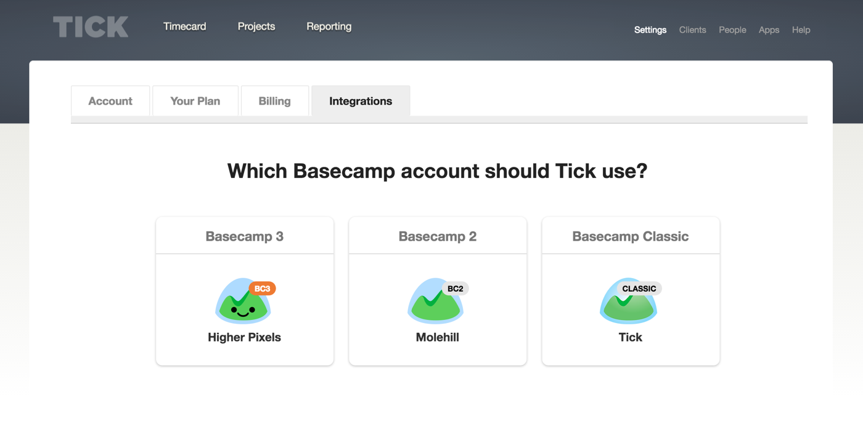Switch to the Account tab
This screenshot has height=448, width=863.
[110, 101]
